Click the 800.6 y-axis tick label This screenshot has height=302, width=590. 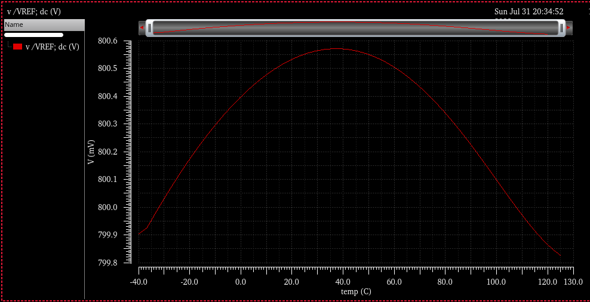tap(107, 41)
